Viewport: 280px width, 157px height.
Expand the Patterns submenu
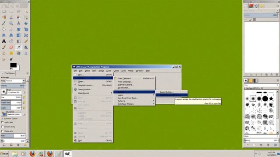[134, 101]
